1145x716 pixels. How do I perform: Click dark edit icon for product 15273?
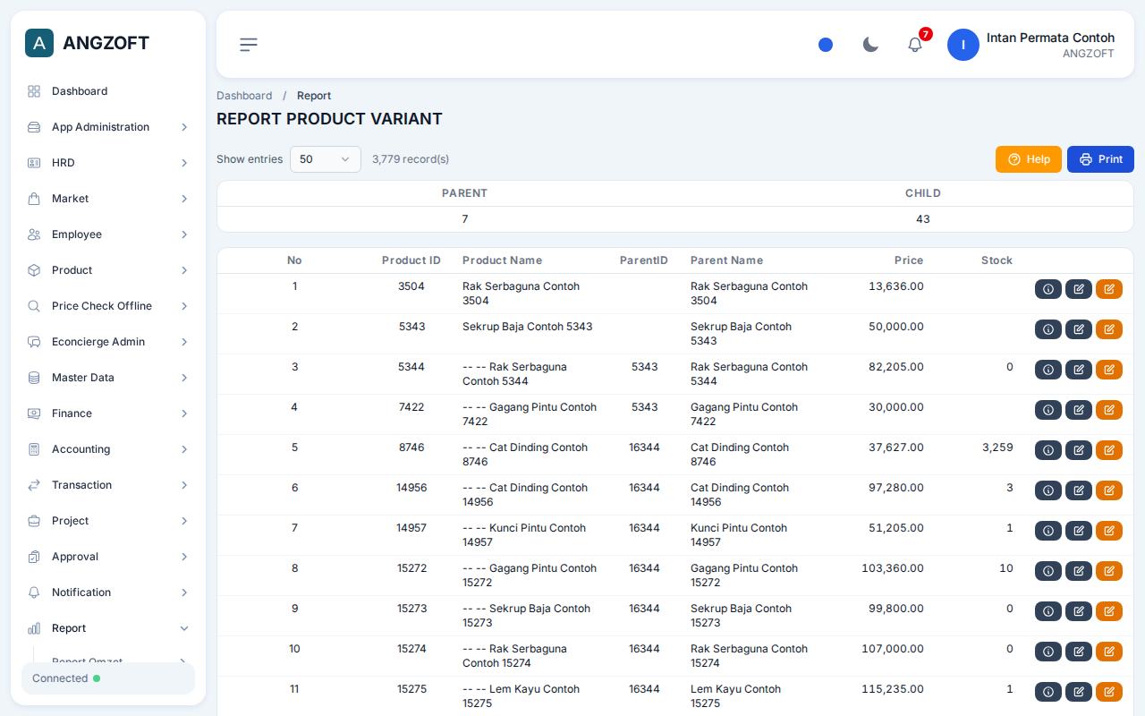pyautogui.click(x=1079, y=611)
